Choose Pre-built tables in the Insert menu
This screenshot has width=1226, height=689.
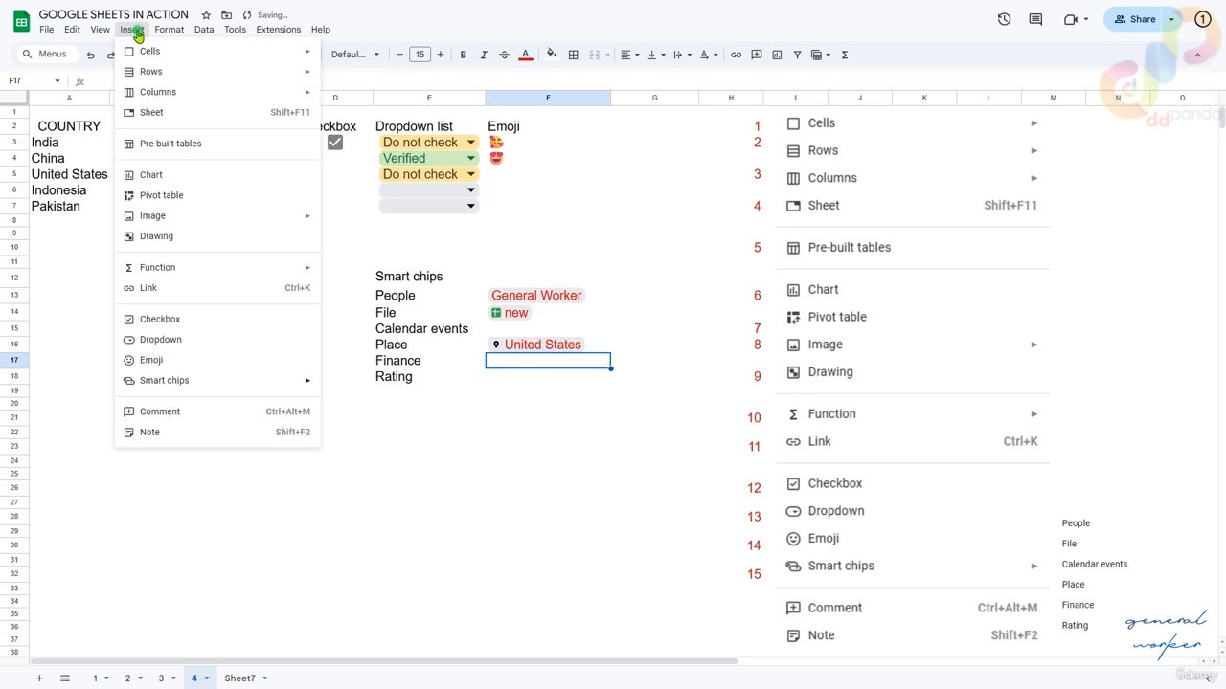pyautogui.click(x=217, y=144)
